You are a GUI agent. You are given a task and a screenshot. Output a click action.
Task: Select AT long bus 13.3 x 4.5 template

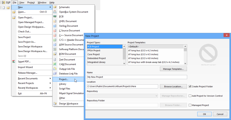click(156, 54)
